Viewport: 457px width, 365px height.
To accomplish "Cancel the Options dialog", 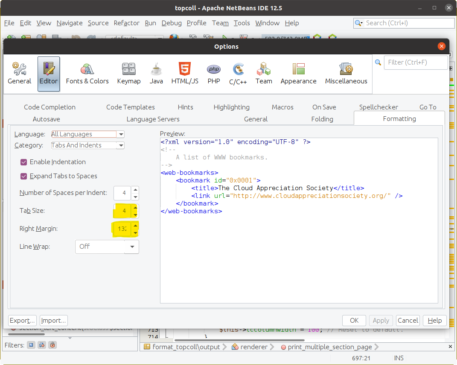I will pyautogui.click(x=408, y=320).
